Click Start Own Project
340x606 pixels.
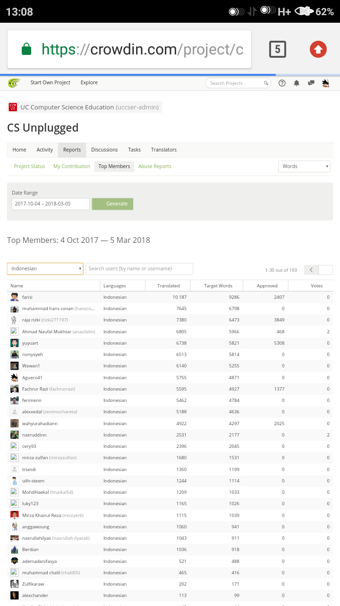(50, 82)
